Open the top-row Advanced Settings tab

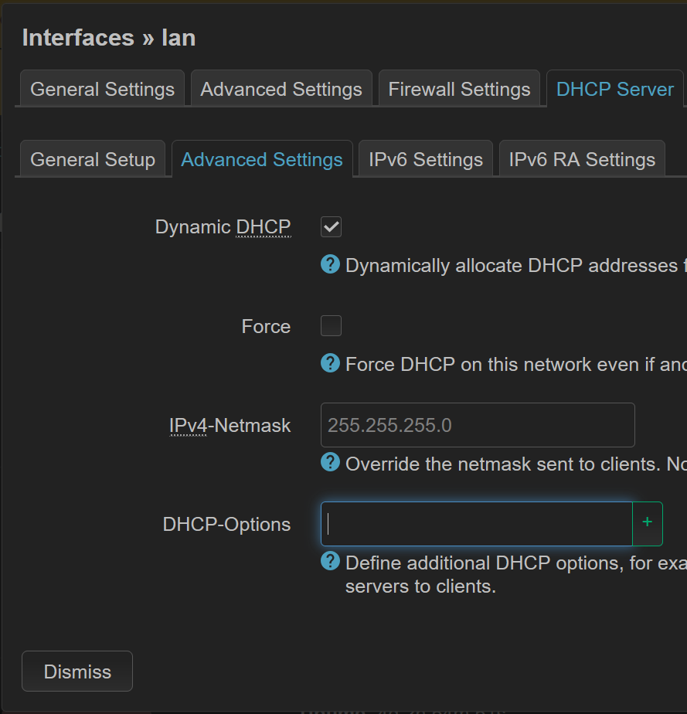pyautogui.click(x=281, y=89)
